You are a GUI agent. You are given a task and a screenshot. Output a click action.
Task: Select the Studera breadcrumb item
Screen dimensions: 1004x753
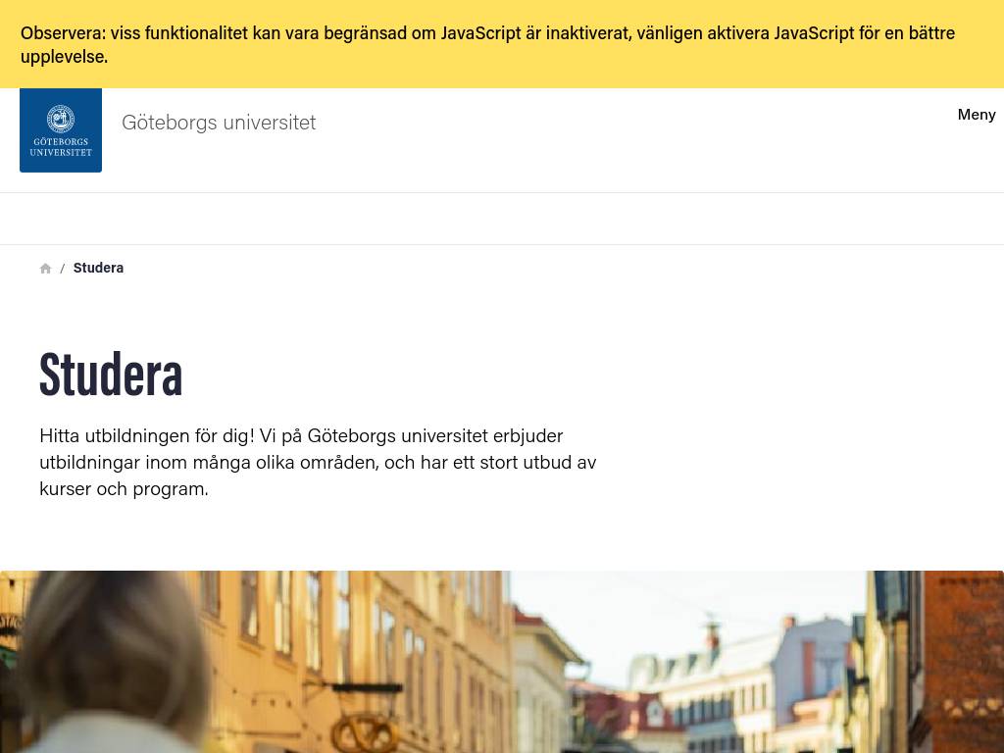98,268
